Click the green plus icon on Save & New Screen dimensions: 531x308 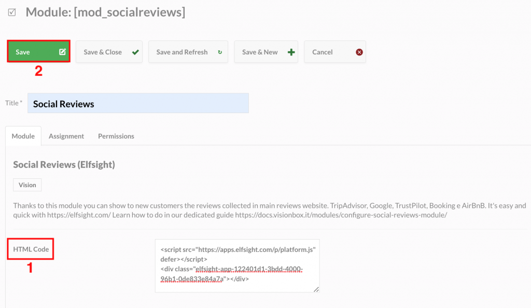tap(291, 52)
